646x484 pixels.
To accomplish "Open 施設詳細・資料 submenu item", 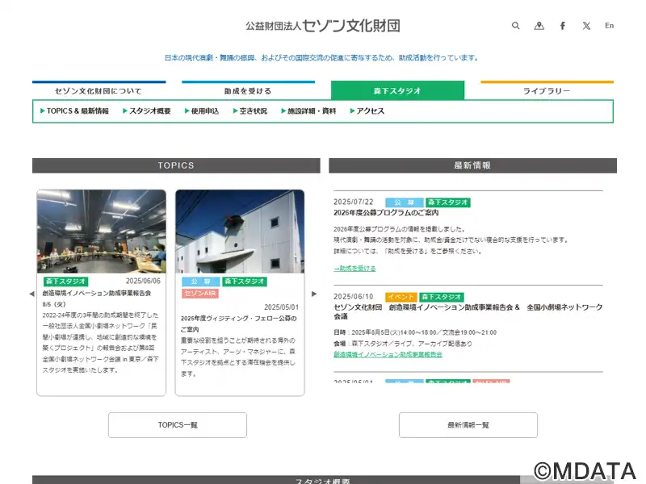I will click(308, 111).
